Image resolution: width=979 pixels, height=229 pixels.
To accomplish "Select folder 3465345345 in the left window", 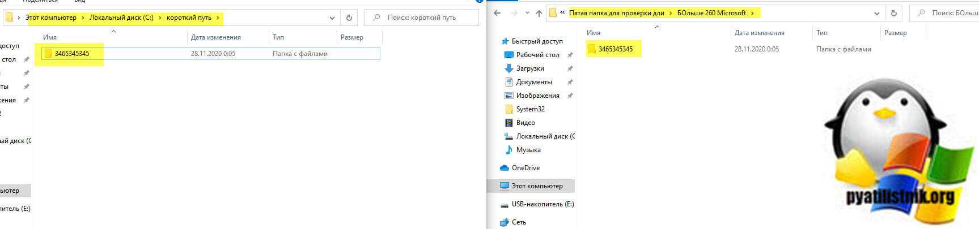I will [x=71, y=54].
